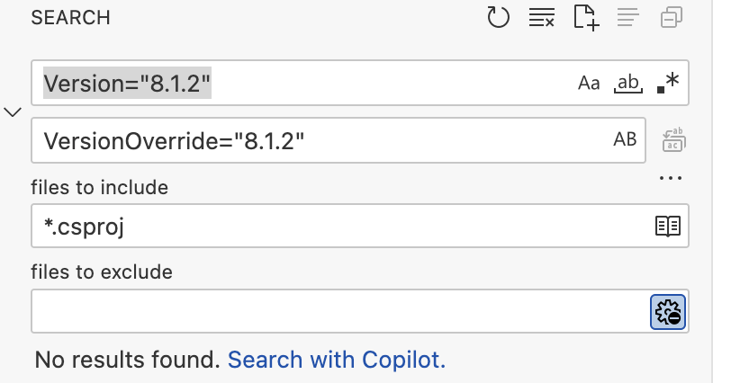This screenshot has height=383, width=731.
Task: Toggle Match Case in search box
Action: (589, 84)
